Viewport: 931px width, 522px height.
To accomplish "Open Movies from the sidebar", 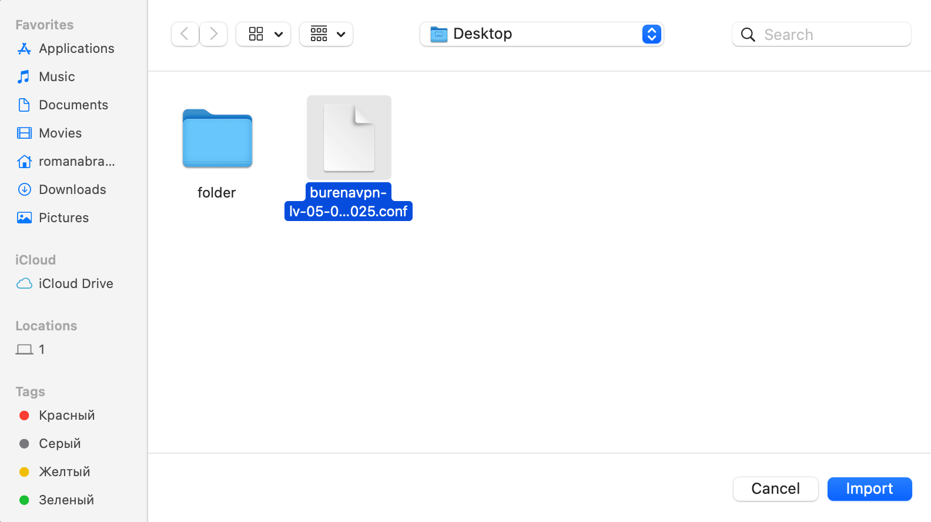I will click(60, 133).
